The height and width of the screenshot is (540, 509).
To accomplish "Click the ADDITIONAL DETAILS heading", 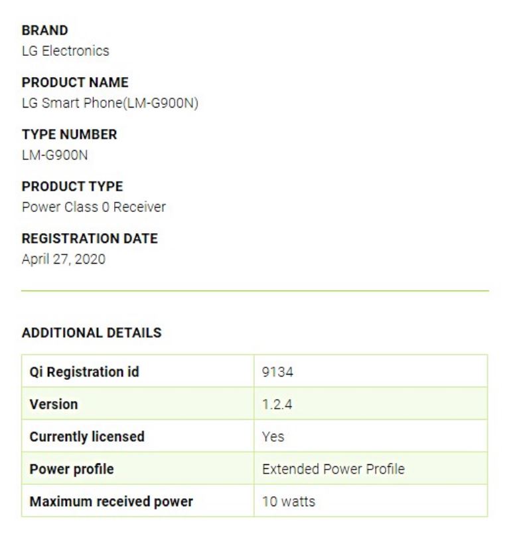I will point(92,333).
